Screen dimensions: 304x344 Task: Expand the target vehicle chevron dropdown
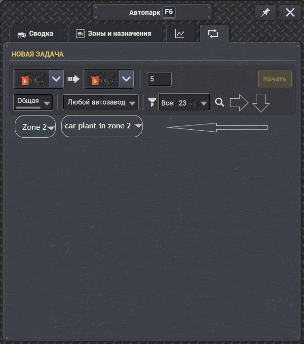tap(126, 79)
